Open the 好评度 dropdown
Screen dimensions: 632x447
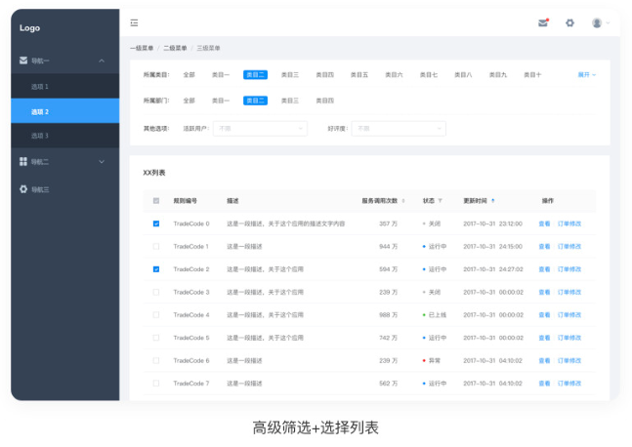[399, 129]
